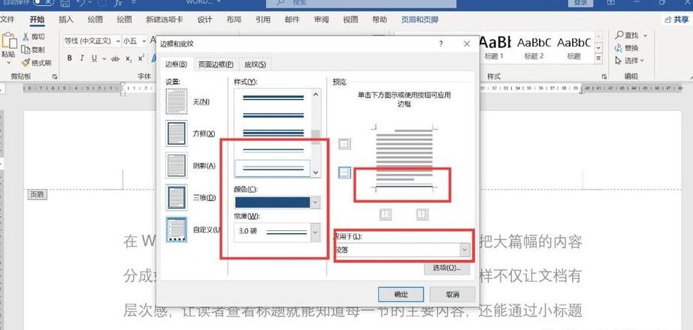Click the Select (选择) cursor icon
Screen dimensions: 693x330
coord(619,61)
